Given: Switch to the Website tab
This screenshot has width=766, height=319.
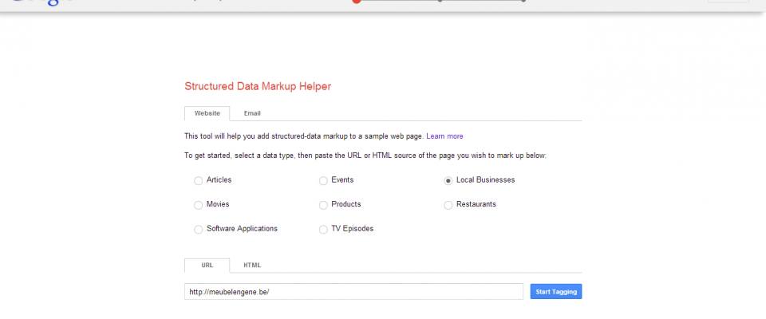Looking at the screenshot, I should pyautogui.click(x=207, y=113).
